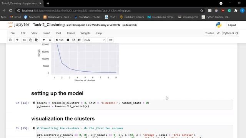The image size is (246, 138).
Task: Copy the selected cells
Action: click(30, 40)
